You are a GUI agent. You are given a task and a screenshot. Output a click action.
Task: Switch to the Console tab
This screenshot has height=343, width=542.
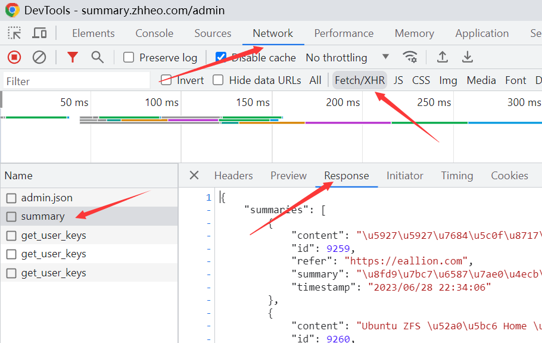(x=154, y=33)
